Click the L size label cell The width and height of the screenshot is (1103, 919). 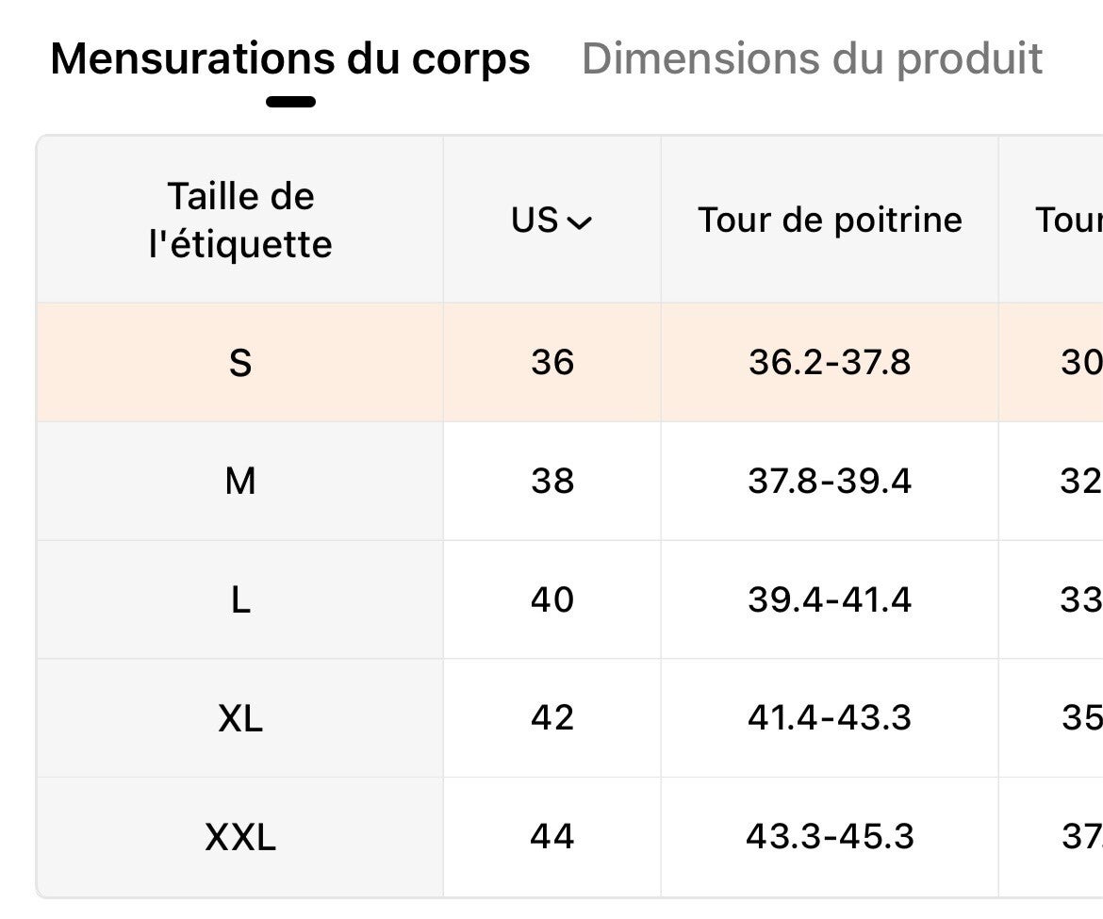pyautogui.click(x=240, y=600)
